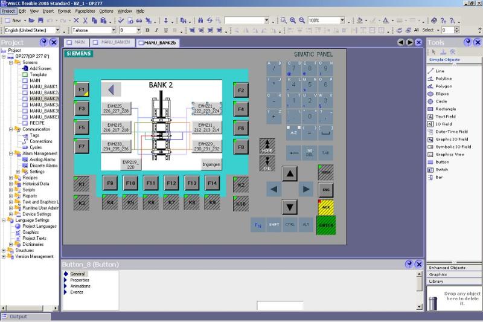Select the Bar object tool
483x322 pixels.
(435, 177)
